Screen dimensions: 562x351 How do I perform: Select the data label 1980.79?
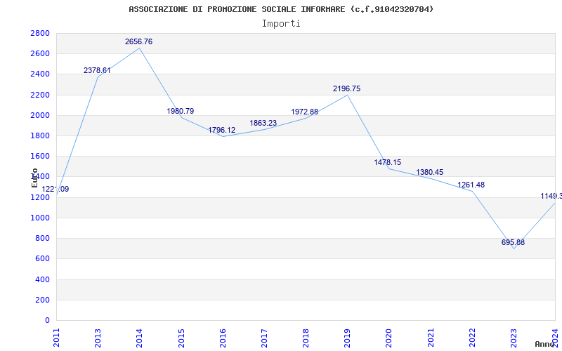click(x=181, y=111)
